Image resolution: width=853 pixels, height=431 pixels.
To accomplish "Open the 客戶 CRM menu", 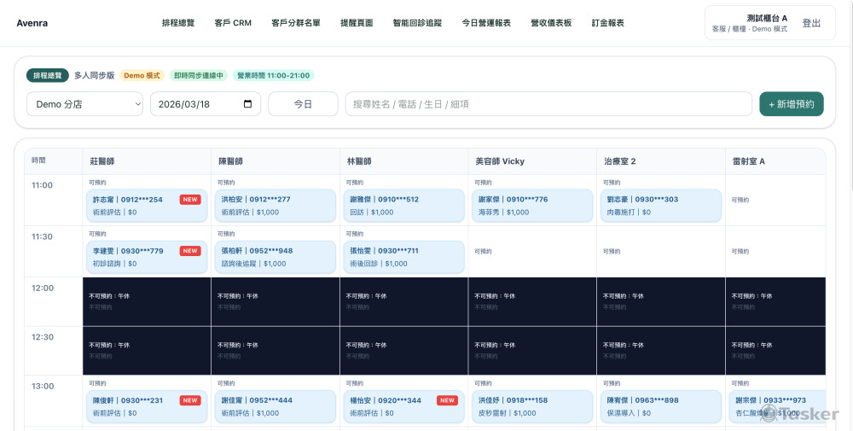I will tap(233, 23).
